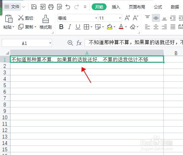This screenshot has width=183, height=155.
Task: Click the fx insert function icon
Action: click(79, 43)
